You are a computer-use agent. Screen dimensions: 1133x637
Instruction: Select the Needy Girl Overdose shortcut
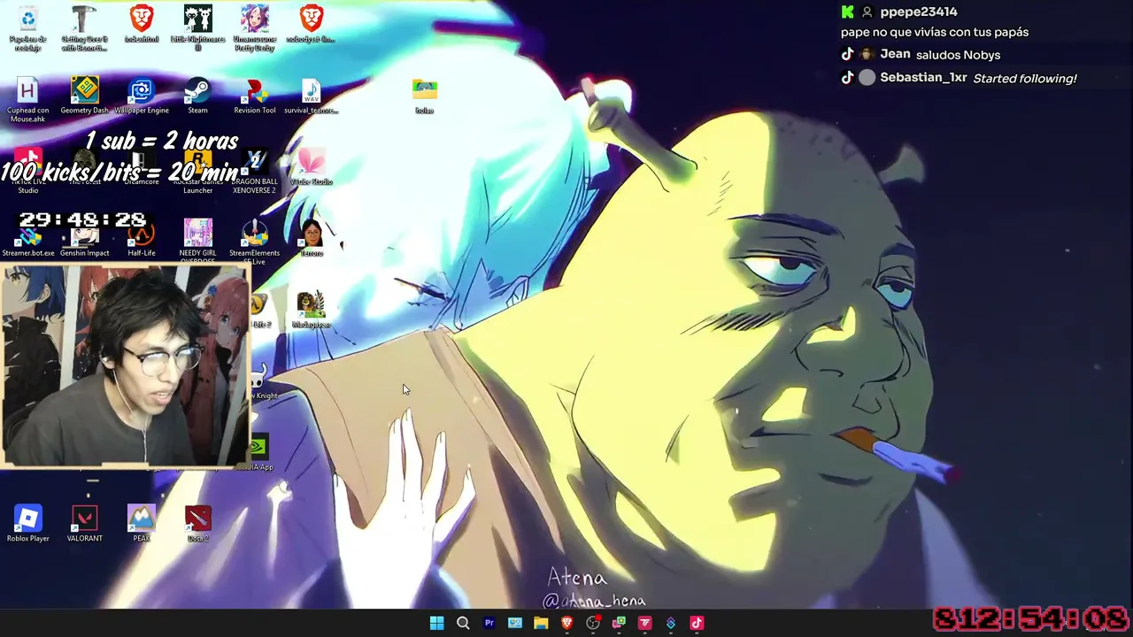(198, 242)
